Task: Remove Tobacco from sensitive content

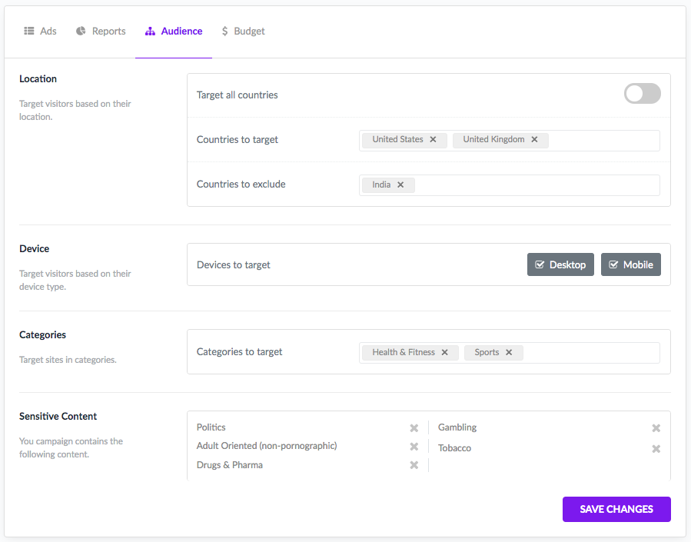Action: 656,448
